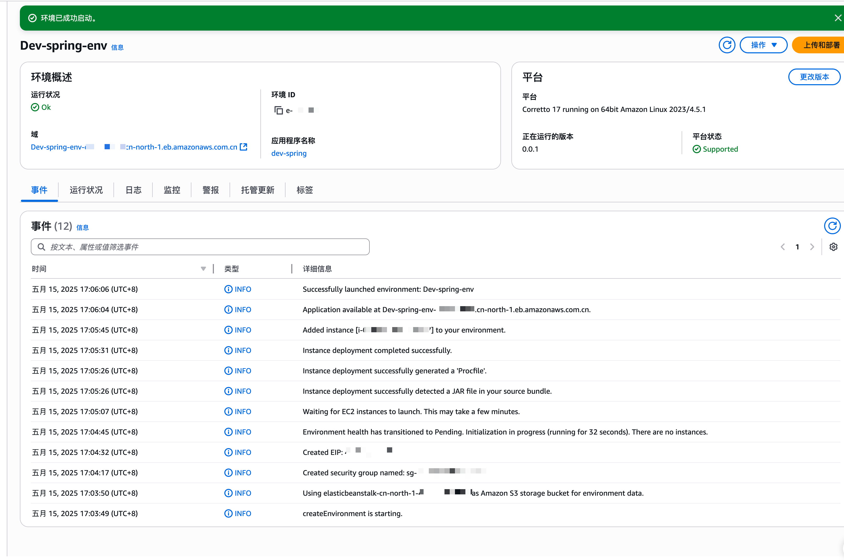Viewport: 844px width, 560px height.
Task: Open 信息 link beside Dev-spring-env title
Action: tap(117, 47)
